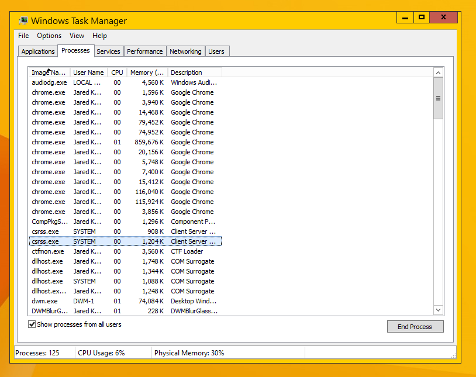Viewport: 476px width, 377px height.
Task: Click the scroll down arrow
Action: point(438,310)
